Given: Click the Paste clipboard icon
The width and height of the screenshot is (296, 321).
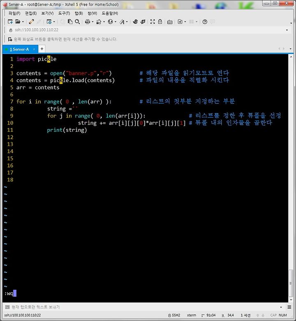Looking at the screenshot, I should (70, 21).
